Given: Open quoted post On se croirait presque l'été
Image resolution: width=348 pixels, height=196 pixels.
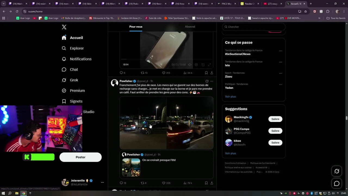Looking at the screenshot, I should coord(166,164).
